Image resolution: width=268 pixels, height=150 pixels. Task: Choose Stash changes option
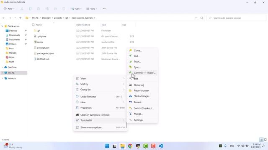142,96
